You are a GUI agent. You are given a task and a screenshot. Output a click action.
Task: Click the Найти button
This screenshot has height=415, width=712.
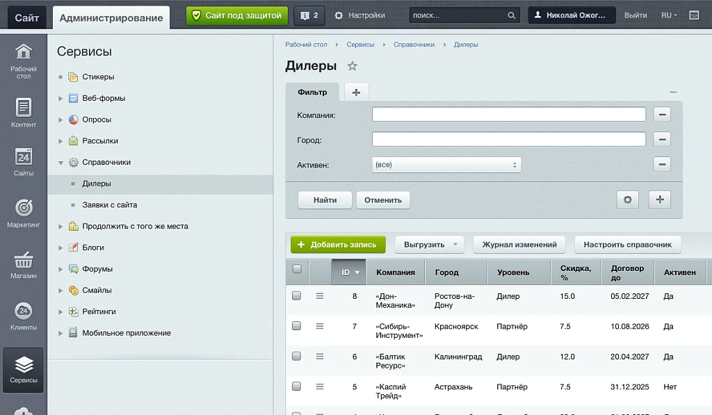(x=325, y=200)
